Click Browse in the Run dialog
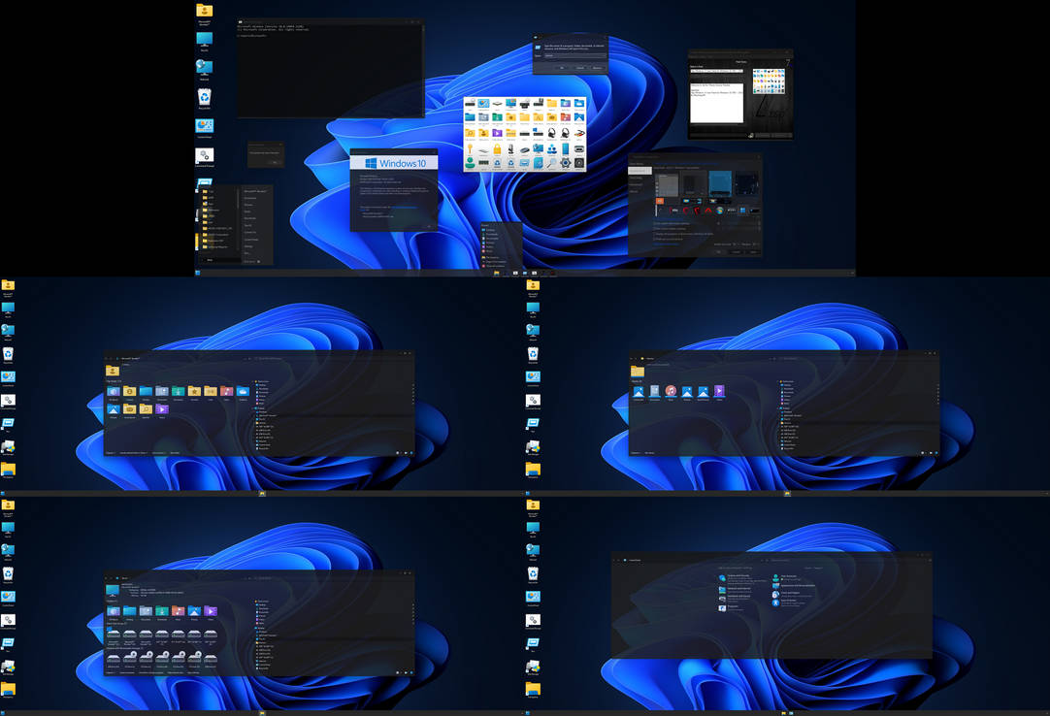 pyautogui.click(x=598, y=68)
